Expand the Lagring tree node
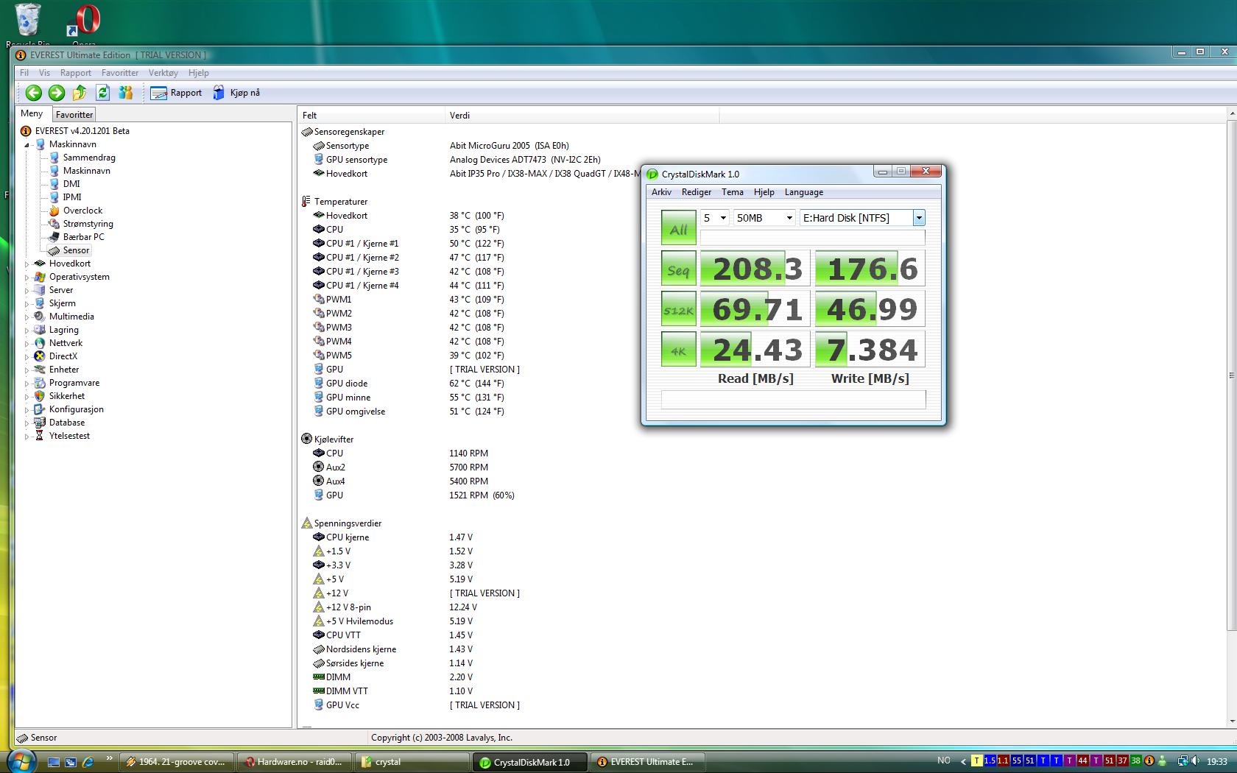Image resolution: width=1237 pixels, height=773 pixels. 27,331
